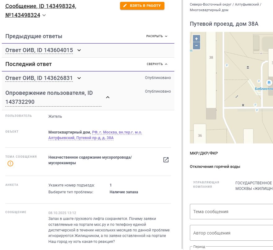Open message topic in new window icon
The image size is (273, 250).
(x=166, y=160)
